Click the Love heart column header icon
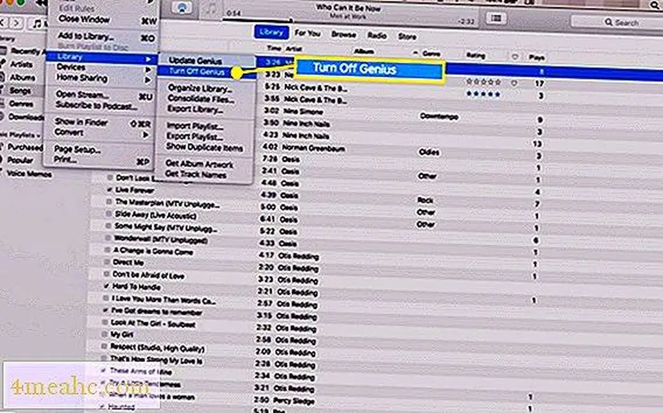Viewport: 663px width, 413px height. tap(515, 57)
